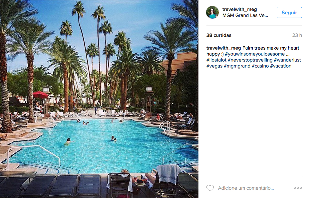
Task: Open the #casino hashtag
Action: [260, 66]
